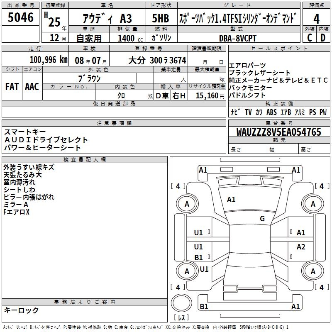Click the note AUDIドライブセレクト

[46, 140]
